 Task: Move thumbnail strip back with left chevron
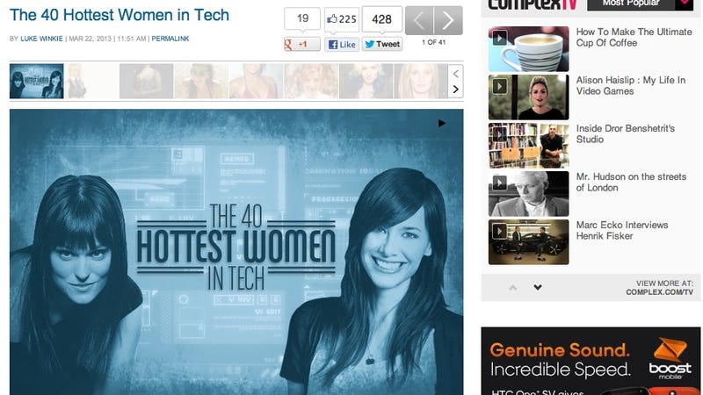455,74
